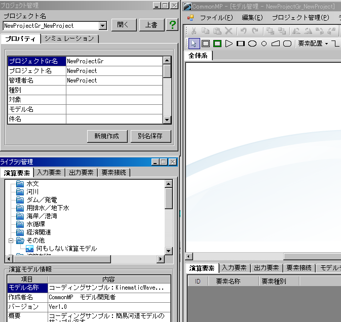Open bottom panel 入力要素 tab
The height and width of the screenshot is (322, 341).
[234, 268]
